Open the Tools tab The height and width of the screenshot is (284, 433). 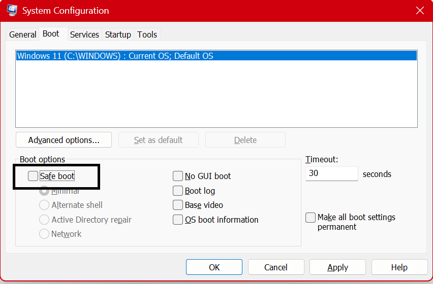147,34
